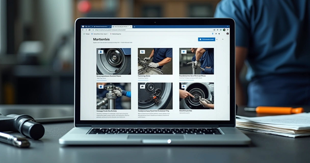The height and width of the screenshot is (163, 310).
Task: Switch to the first browser tab
Action: [x=86, y=26]
